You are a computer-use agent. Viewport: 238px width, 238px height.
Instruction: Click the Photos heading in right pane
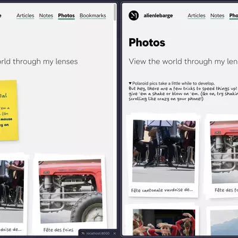(x=147, y=42)
